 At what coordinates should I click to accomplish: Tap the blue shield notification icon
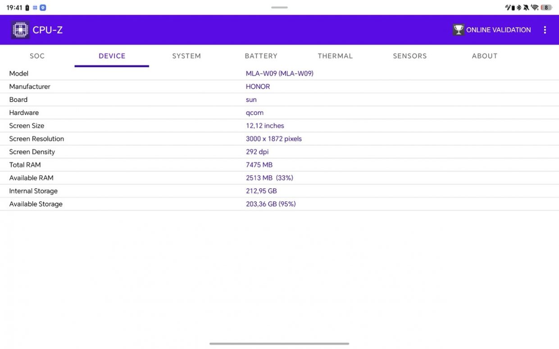tap(43, 8)
